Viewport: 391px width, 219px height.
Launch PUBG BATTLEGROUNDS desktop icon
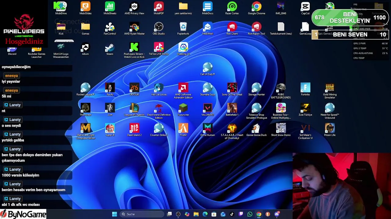281,91
